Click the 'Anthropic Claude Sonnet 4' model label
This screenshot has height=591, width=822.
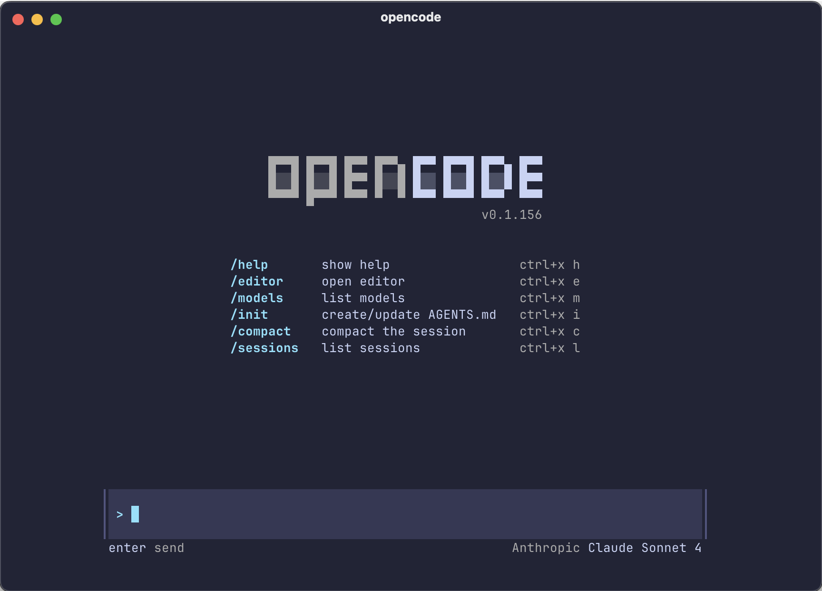coord(607,548)
